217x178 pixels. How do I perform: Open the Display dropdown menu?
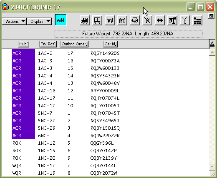(39, 21)
